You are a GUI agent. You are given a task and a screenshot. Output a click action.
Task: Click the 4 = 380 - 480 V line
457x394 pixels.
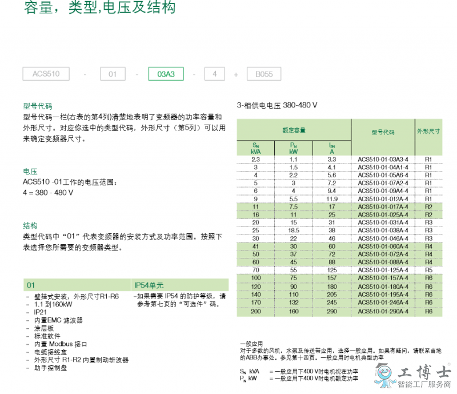tap(48, 193)
